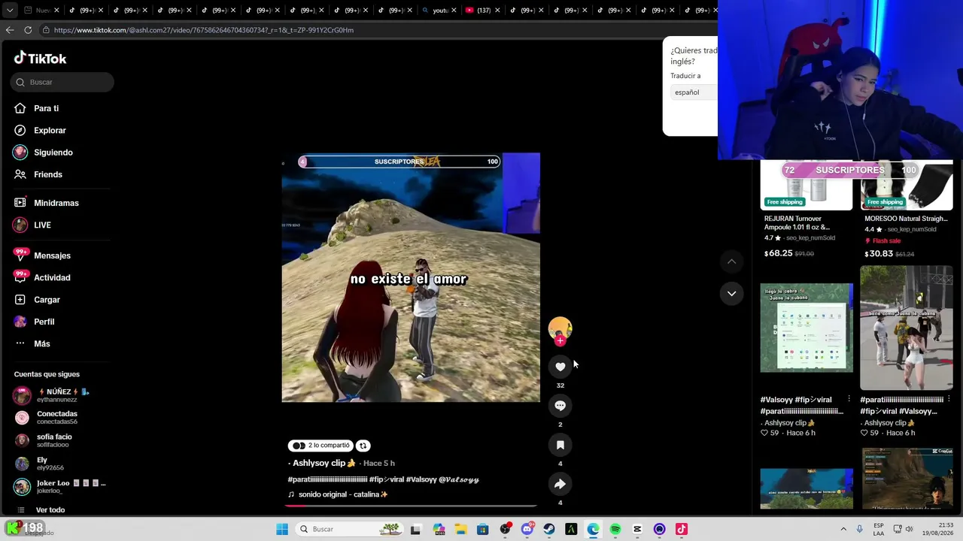Click the Task View taskbar icon
Image resolution: width=963 pixels, height=541 pixels.
pos(415,529)
